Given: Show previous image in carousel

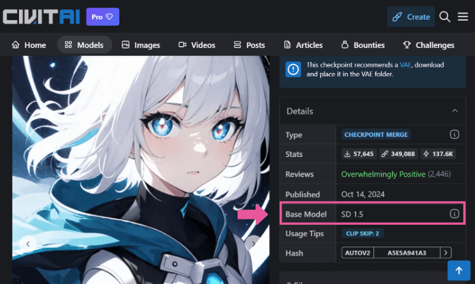Looking at the screenshot, I should (26, 242).
